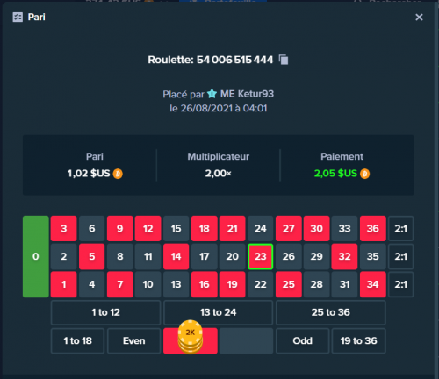Select the black color bet
Screen dimensions: 439x379
point(246,340)
